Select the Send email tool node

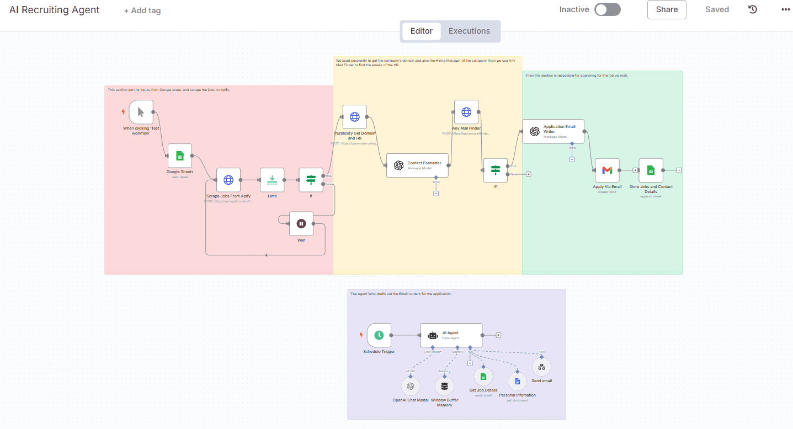[542, 367]
